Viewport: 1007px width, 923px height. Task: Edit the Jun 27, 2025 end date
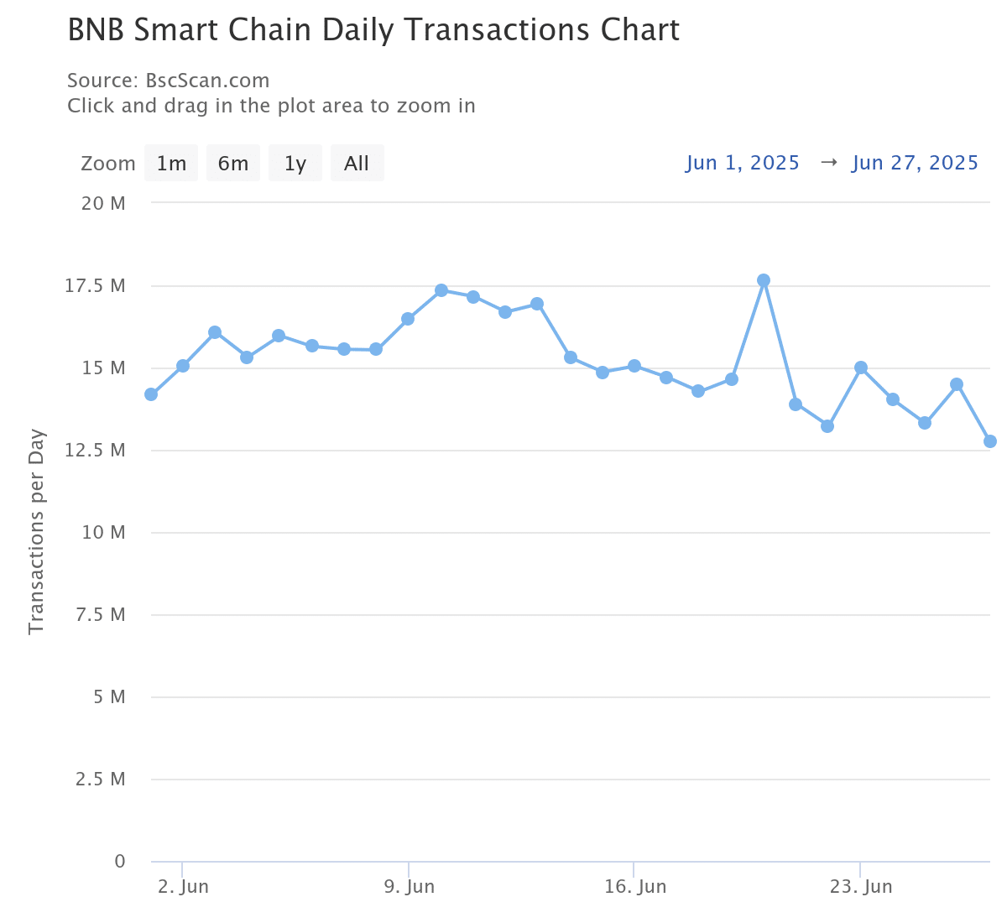(916, 163)
